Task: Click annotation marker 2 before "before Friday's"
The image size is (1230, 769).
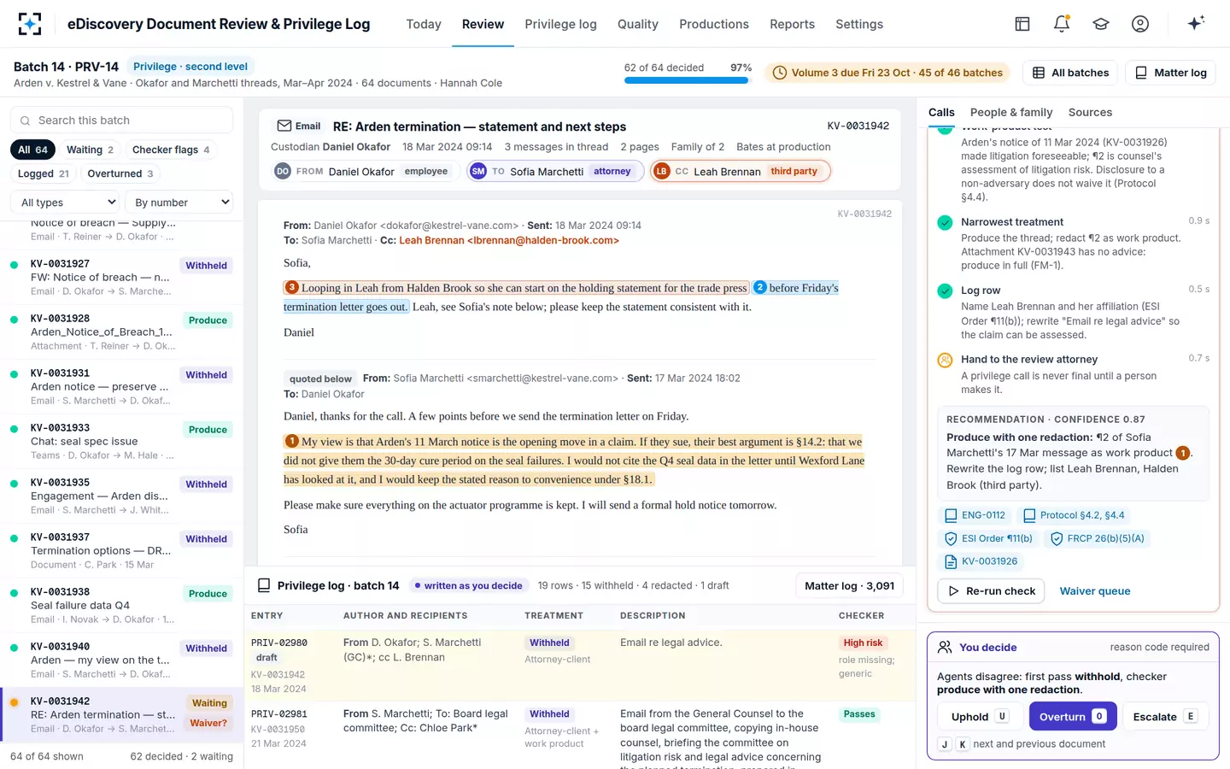Action: [760, 287]
